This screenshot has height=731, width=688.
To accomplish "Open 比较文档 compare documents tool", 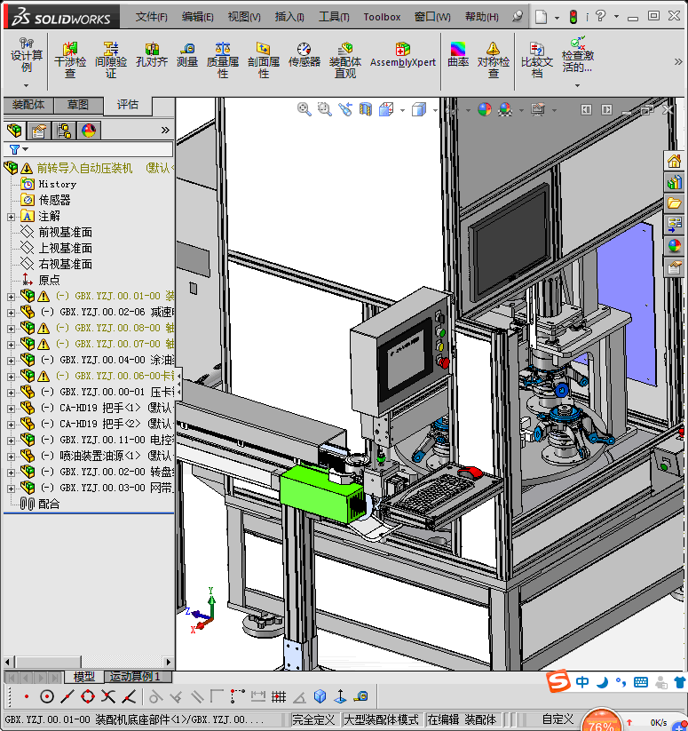I will pyautogui.click(x=537, y=60).
